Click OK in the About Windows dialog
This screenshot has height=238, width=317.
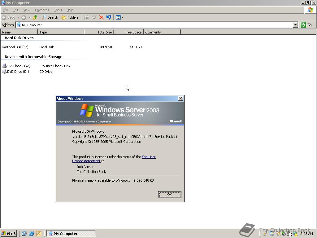click(170, 195)
